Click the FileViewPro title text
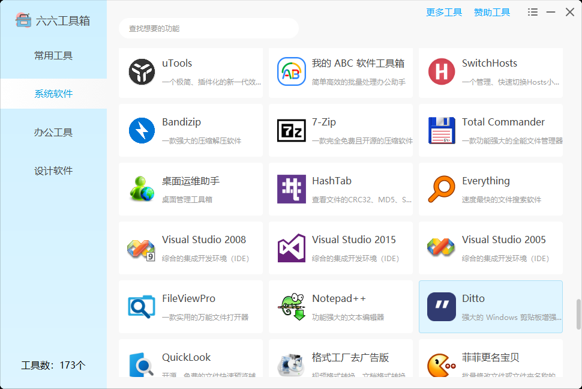This screenshot has height=389, width=582. point(188,298)
